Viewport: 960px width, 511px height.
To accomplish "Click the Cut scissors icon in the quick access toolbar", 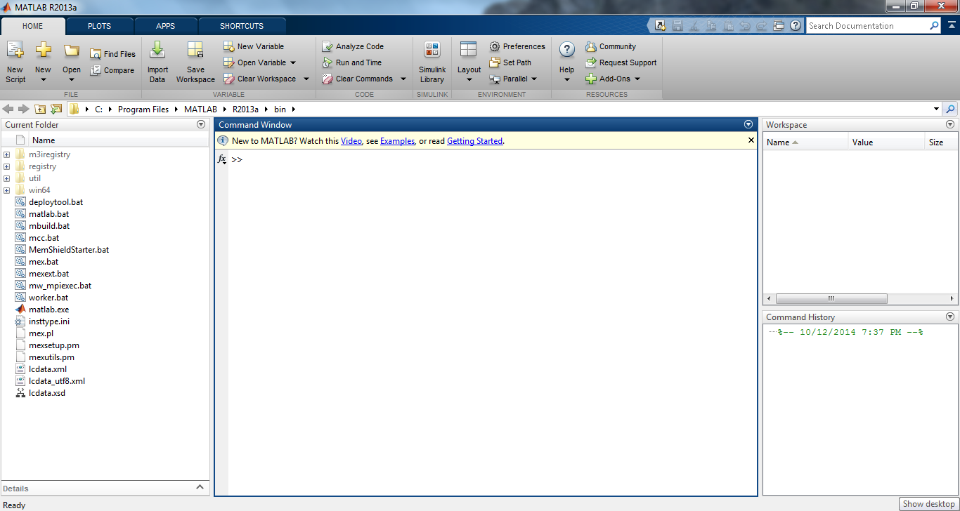I will (x=694, y=26).
